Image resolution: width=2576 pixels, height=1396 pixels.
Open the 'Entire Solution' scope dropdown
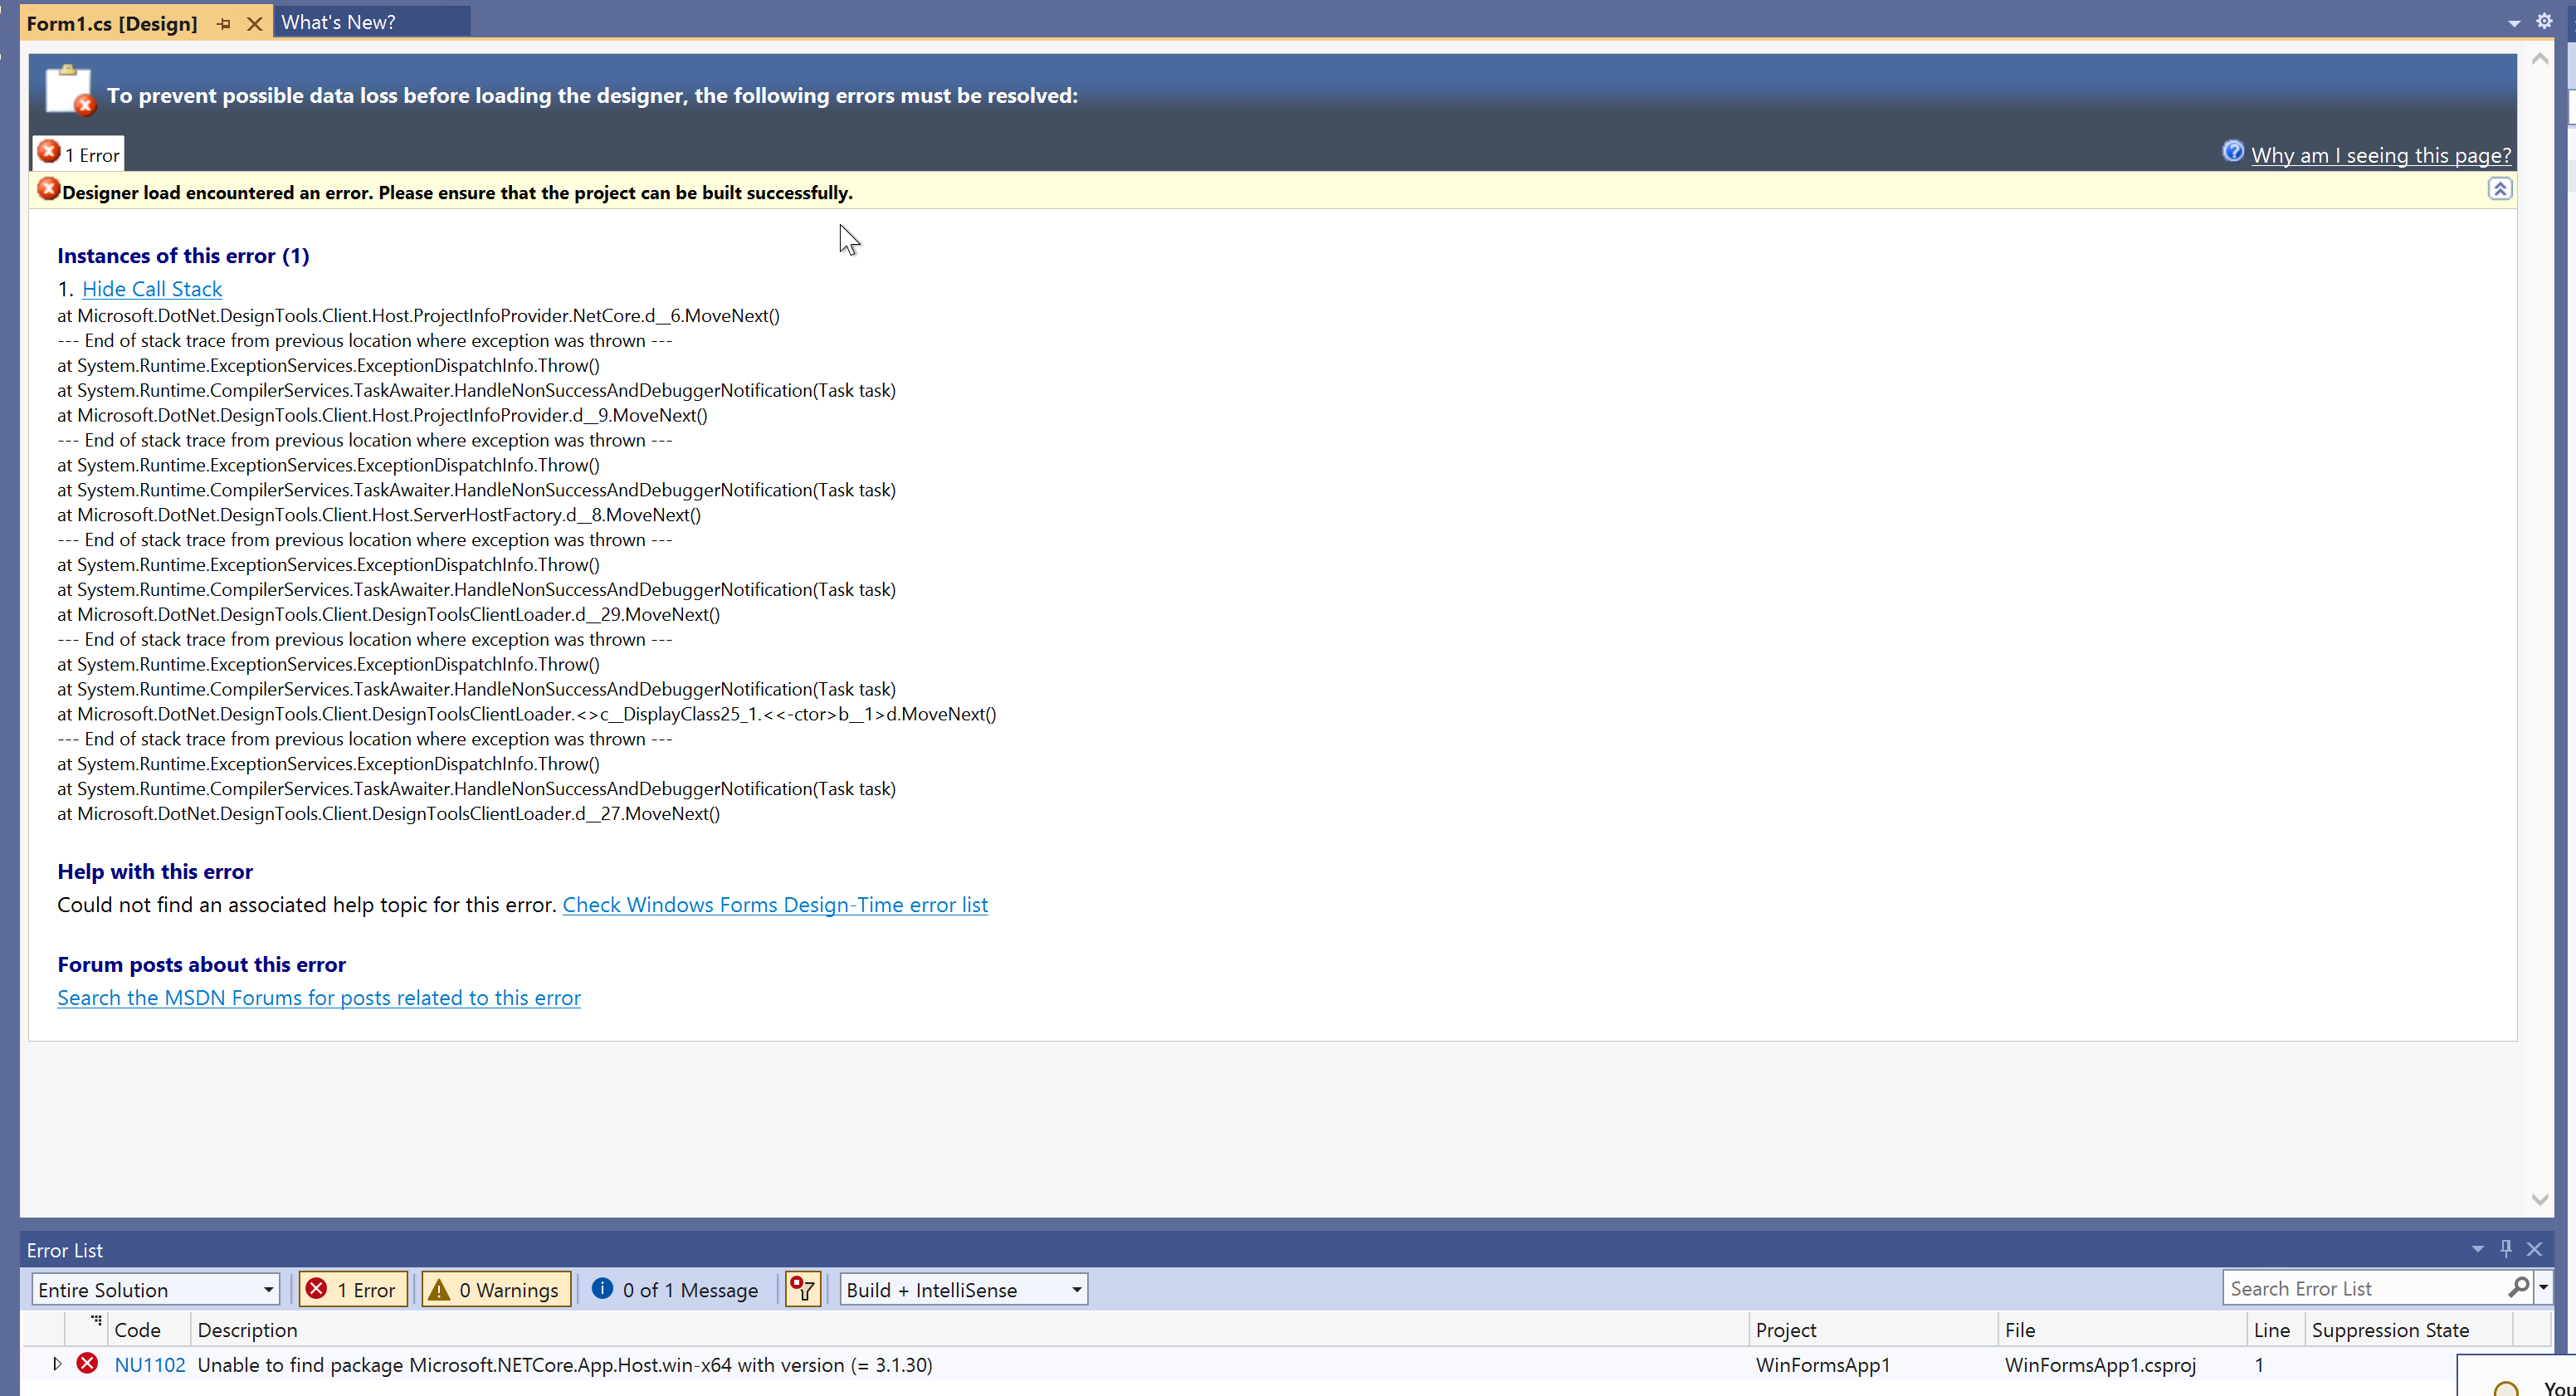(x=267, y=1289)
